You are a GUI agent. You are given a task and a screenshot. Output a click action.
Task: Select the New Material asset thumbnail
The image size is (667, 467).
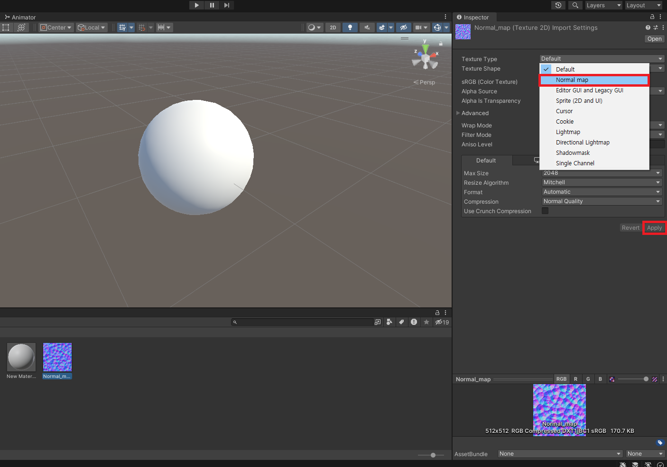(x=21, y=357)
